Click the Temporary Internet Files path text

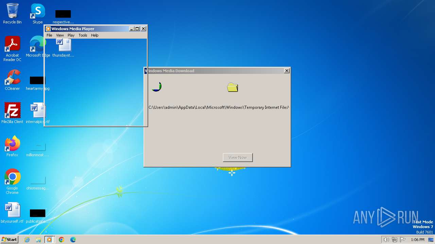[x=219, y=107]
